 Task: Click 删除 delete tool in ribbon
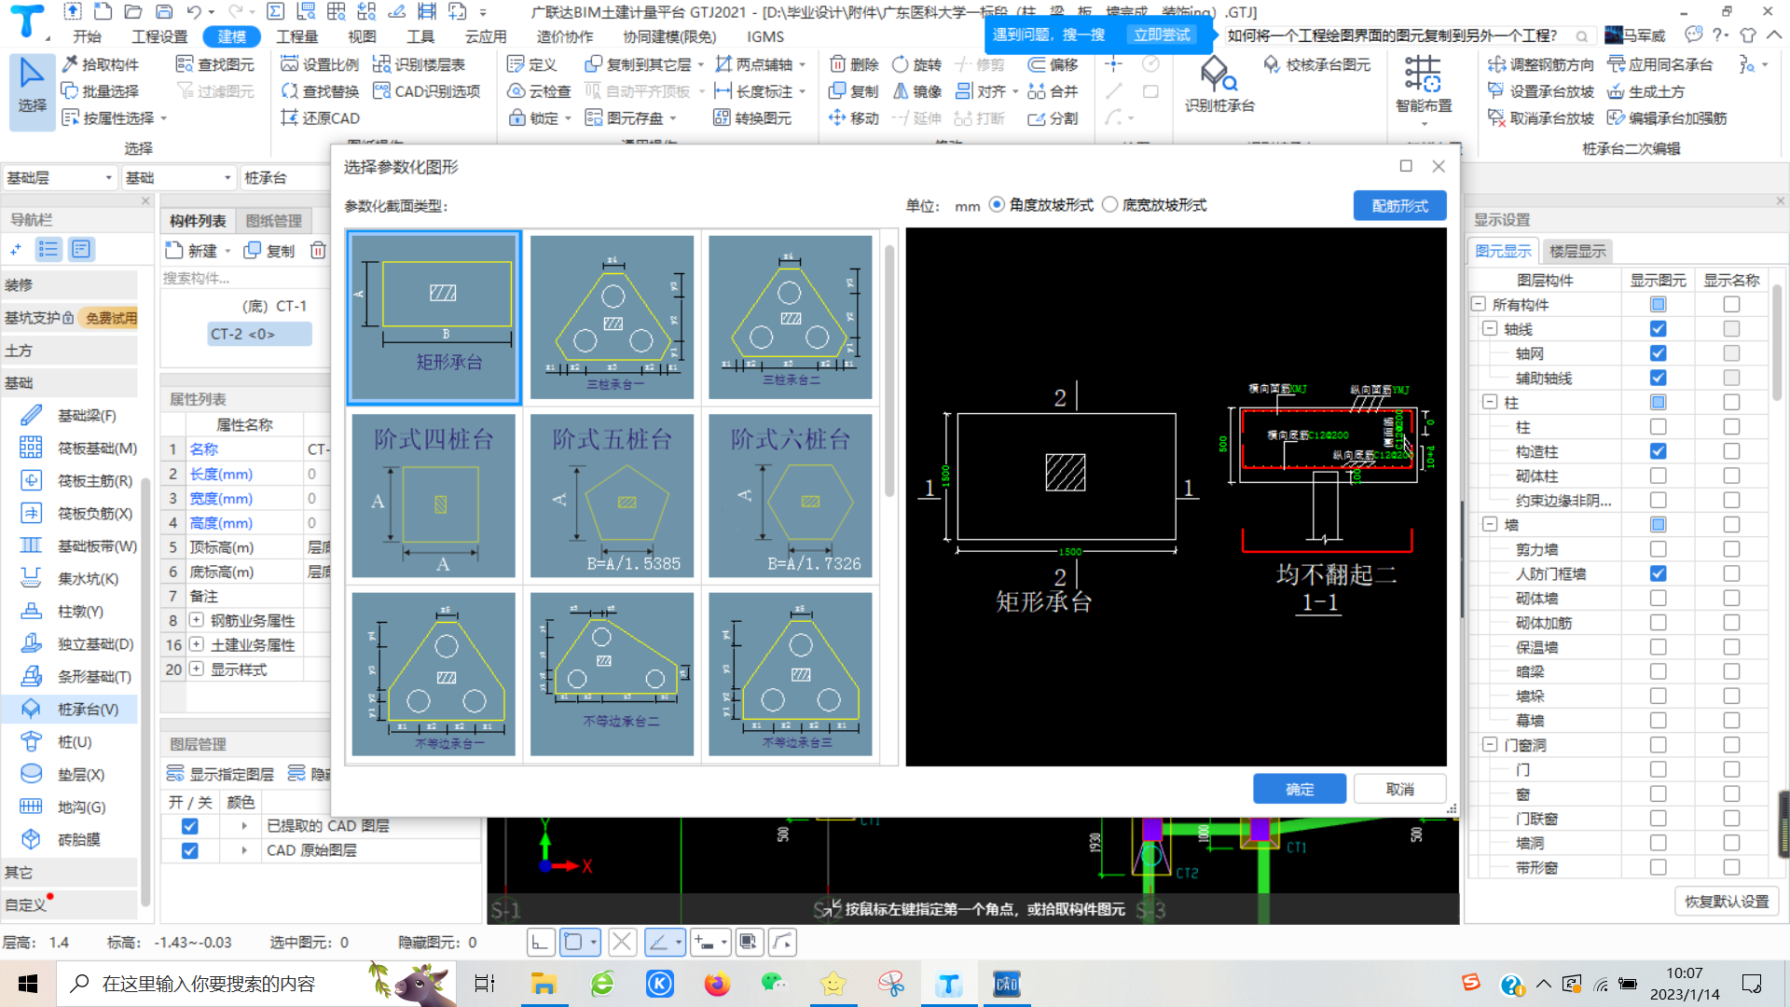pyautogui.click(x=854, y=64)
